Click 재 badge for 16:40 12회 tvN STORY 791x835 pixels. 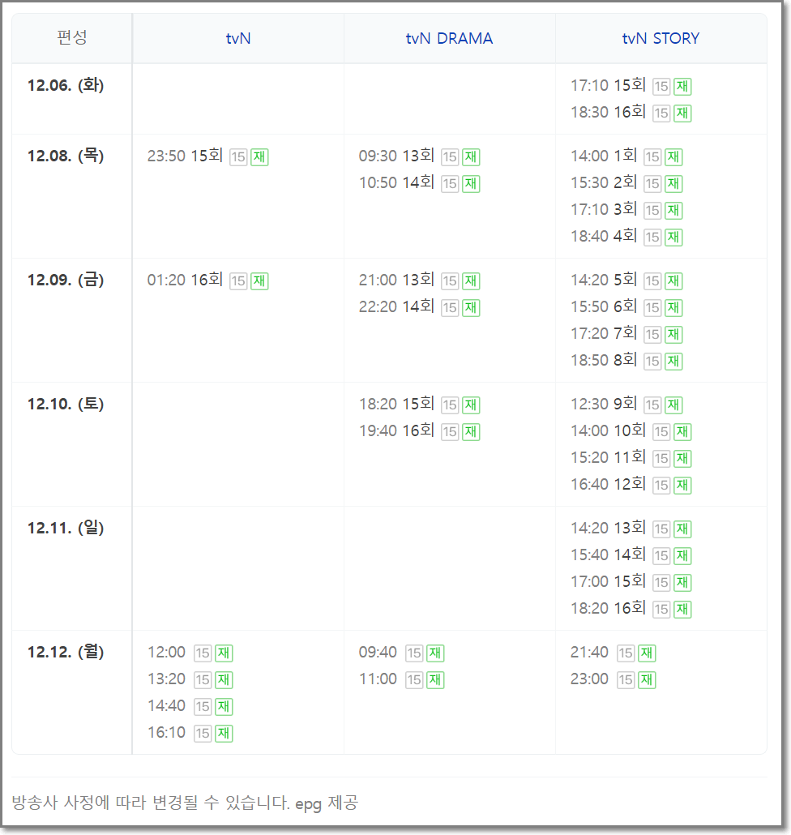click(x=682, y=485)
